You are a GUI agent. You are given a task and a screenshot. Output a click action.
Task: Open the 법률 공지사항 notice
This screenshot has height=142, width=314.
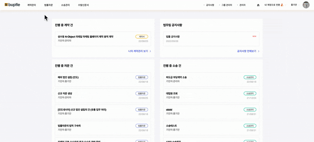[211, 39]
